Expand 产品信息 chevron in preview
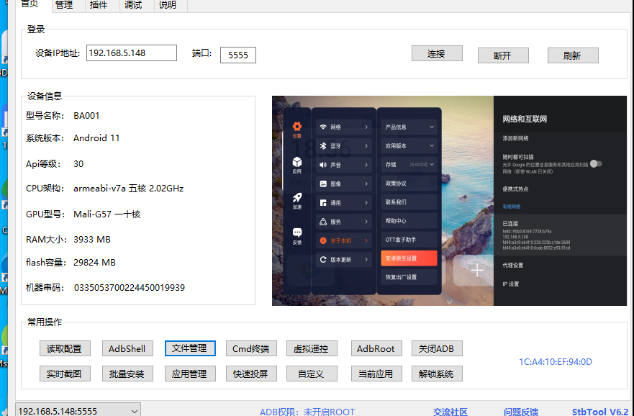The image size is (634, 416). click(432, 127)
